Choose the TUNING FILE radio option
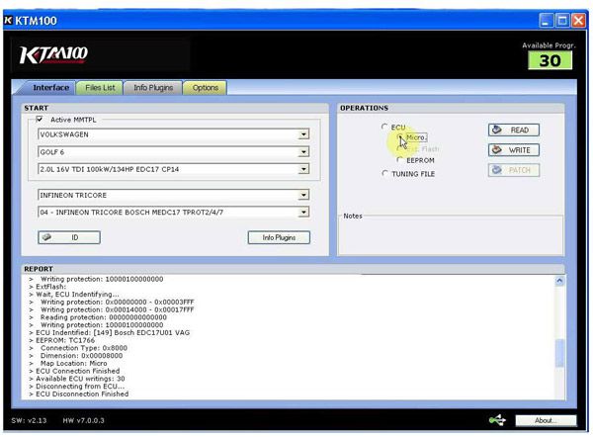593x437 pixels. click(384, 174)
